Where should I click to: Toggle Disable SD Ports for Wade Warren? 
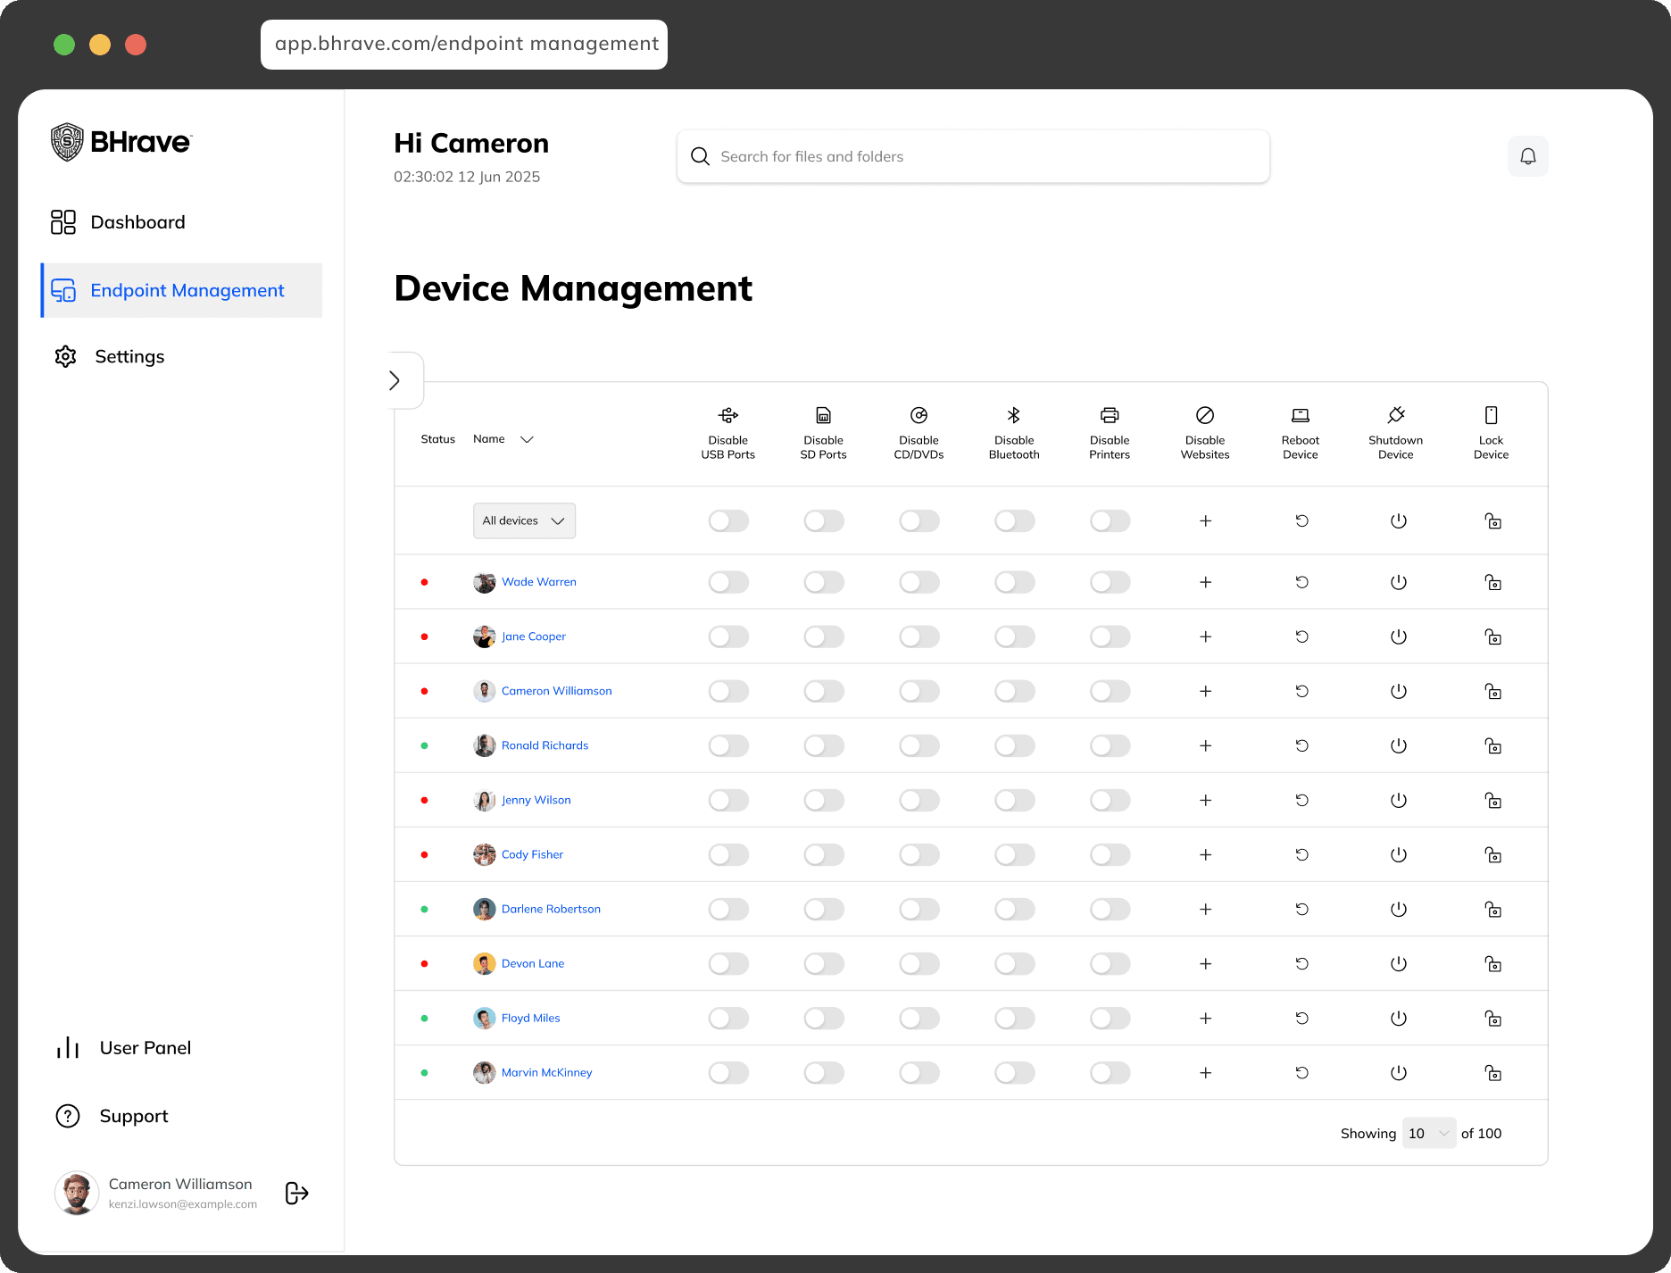coord(824,582)
